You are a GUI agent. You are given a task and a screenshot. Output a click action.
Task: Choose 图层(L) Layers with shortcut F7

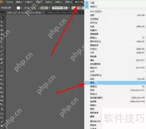point(115,38)
